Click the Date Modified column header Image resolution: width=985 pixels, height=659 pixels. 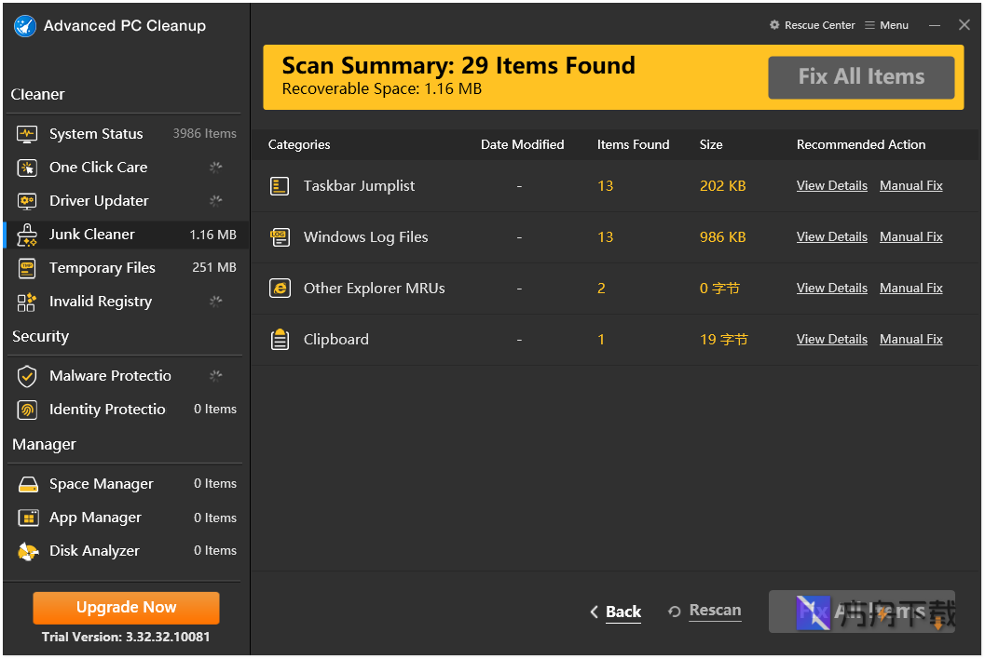coord(522,145)
